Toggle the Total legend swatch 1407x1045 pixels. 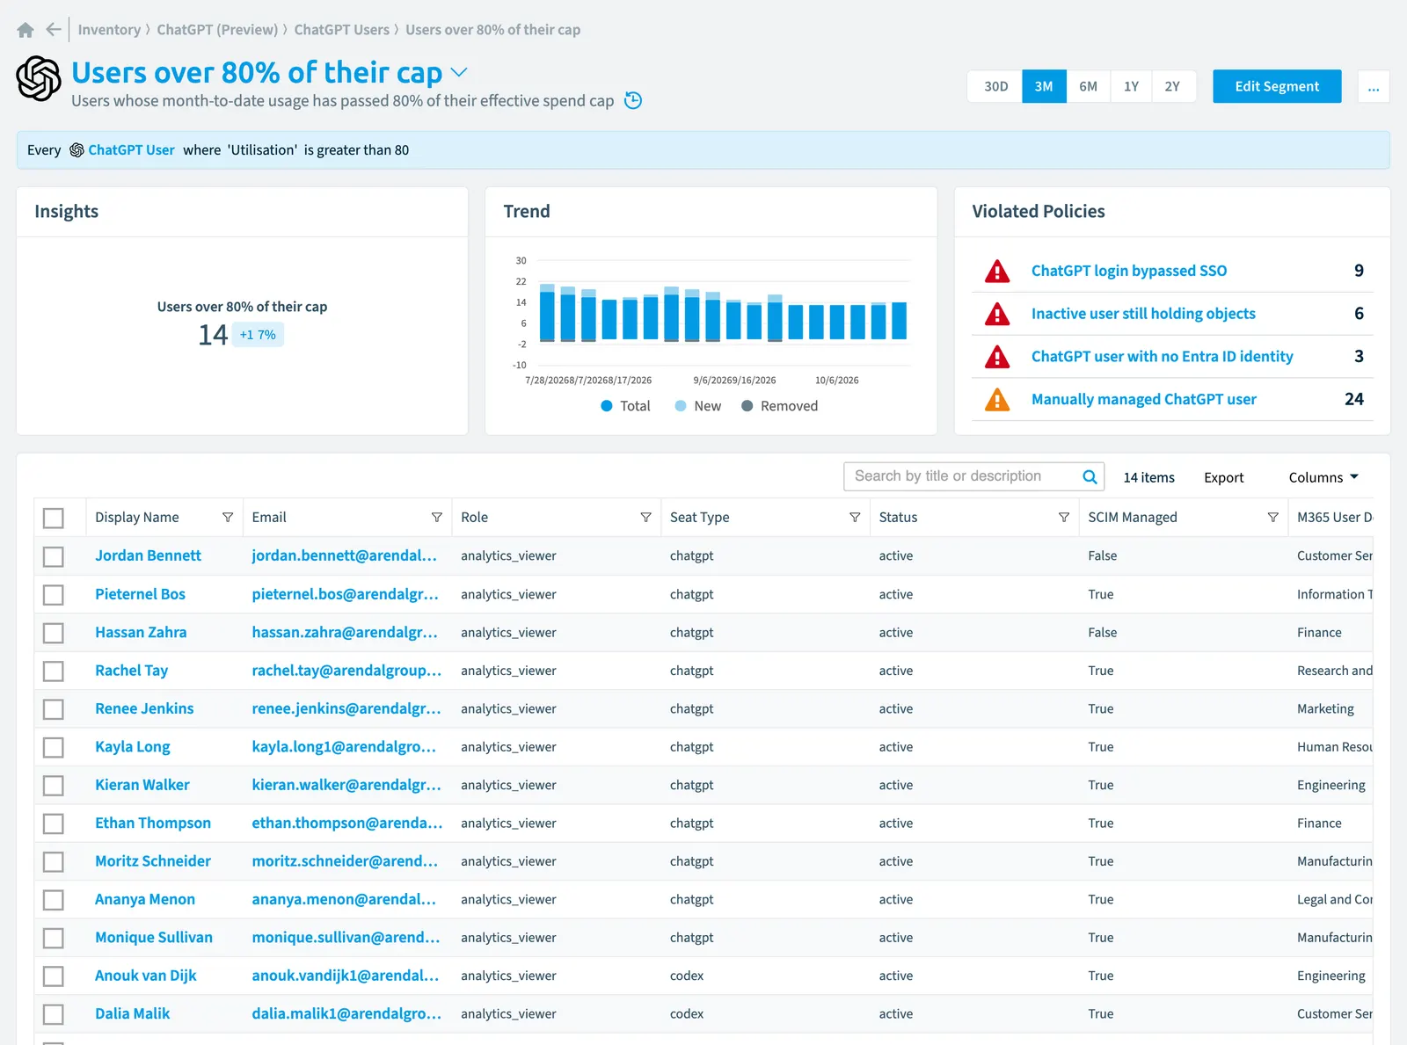pos(607,406)
